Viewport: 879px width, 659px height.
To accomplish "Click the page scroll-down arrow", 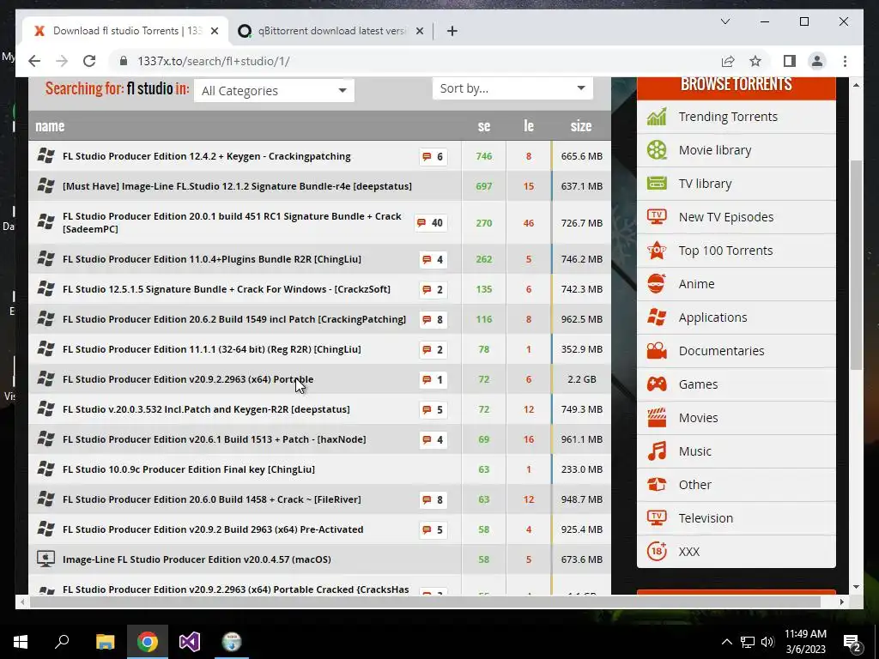I will point(856,587).
